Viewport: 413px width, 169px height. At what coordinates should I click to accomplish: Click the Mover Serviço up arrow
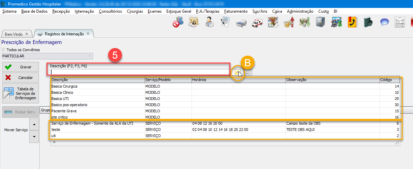(33, 124)
